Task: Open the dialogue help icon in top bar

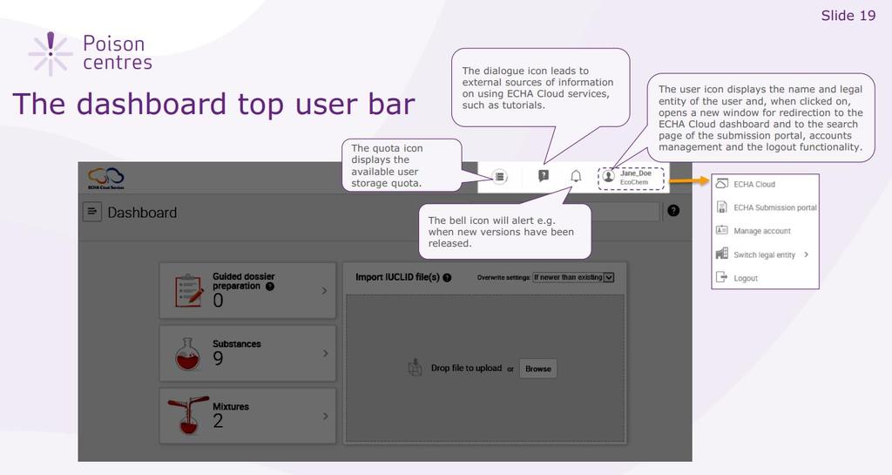Action: 544,176
